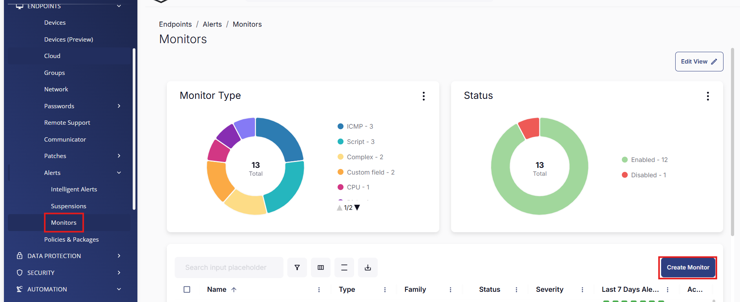
Task: Open Status card three-dot menu
Action: (708, 96)
